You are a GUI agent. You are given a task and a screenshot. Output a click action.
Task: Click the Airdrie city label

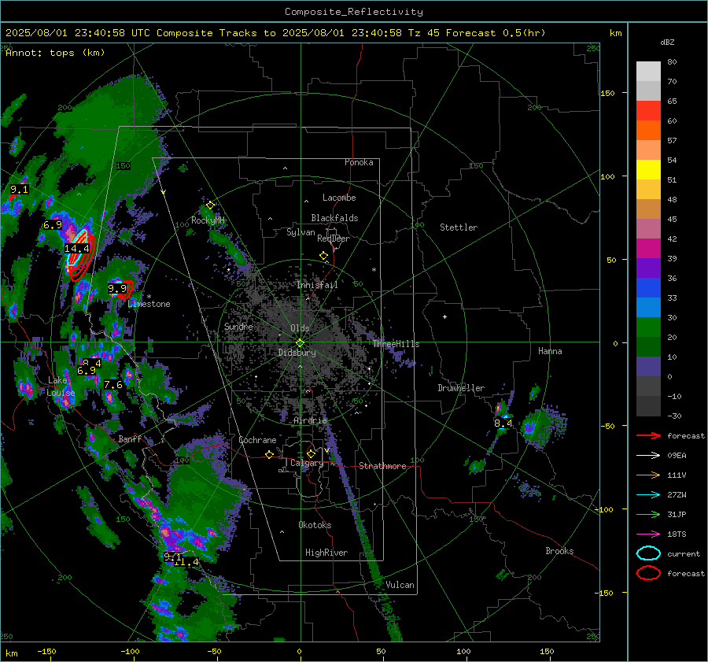[310, 420]
